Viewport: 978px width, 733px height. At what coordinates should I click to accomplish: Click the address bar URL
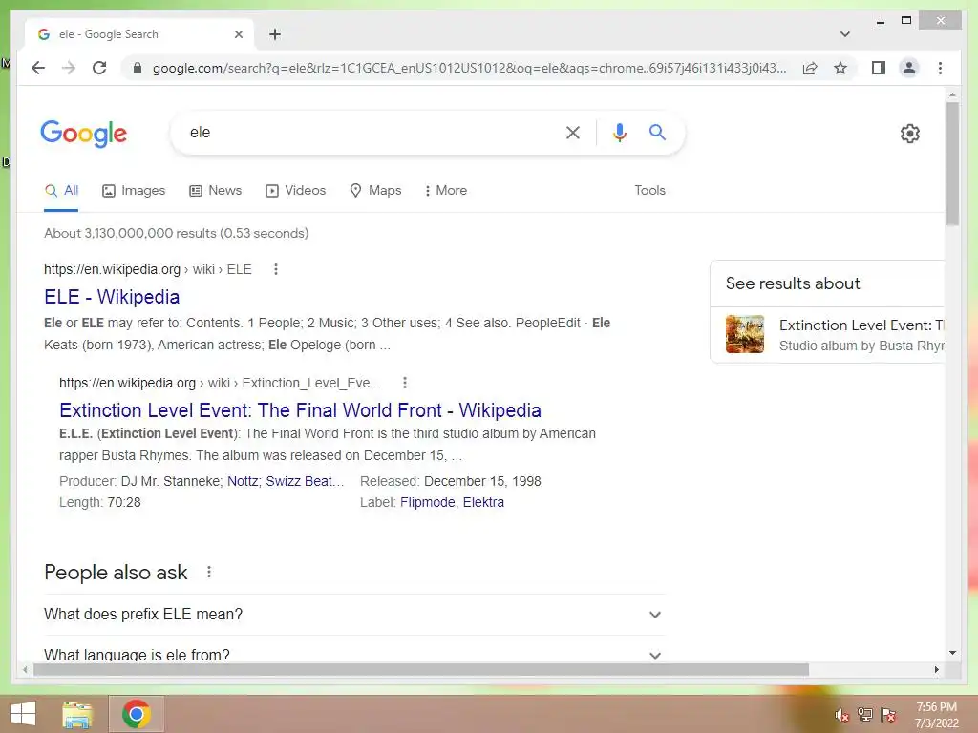coord(469,68)
